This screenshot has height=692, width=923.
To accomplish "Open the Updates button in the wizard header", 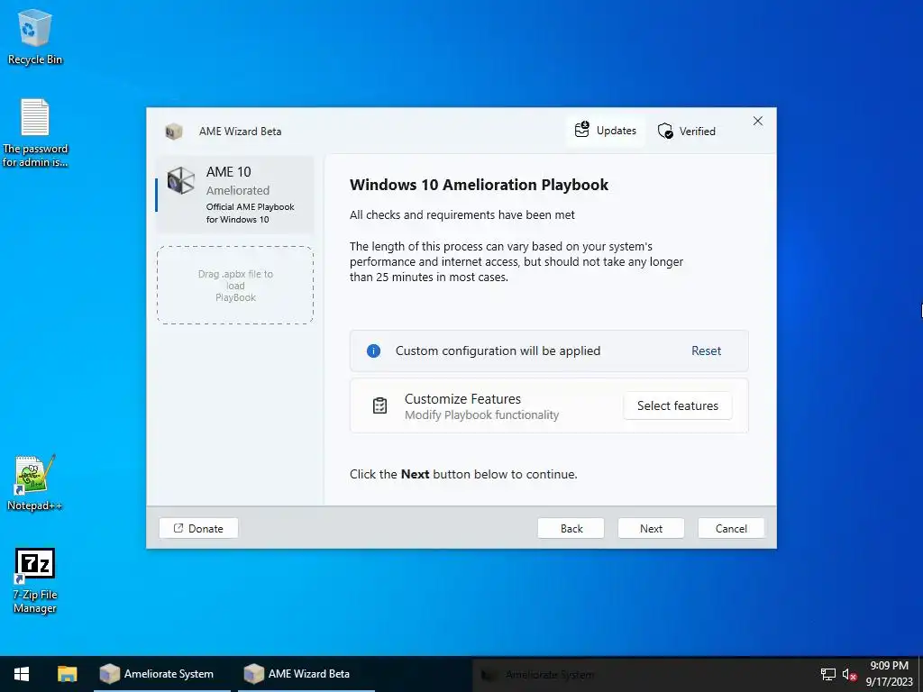I will click(x=606, y=131).
